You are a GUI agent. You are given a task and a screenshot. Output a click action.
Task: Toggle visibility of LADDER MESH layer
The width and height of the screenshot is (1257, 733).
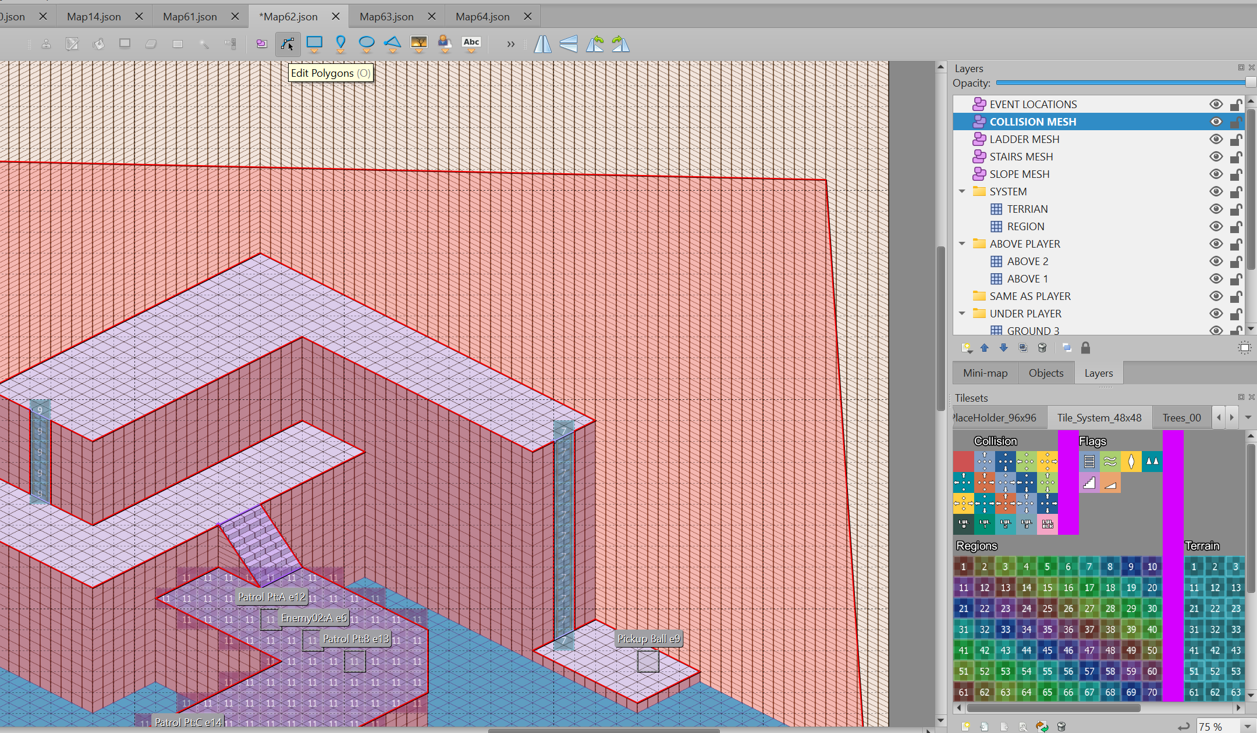[x=1216, y=139]
